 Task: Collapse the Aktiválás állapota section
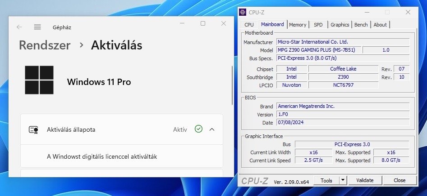pyautogui.click(x=212, y=129)
